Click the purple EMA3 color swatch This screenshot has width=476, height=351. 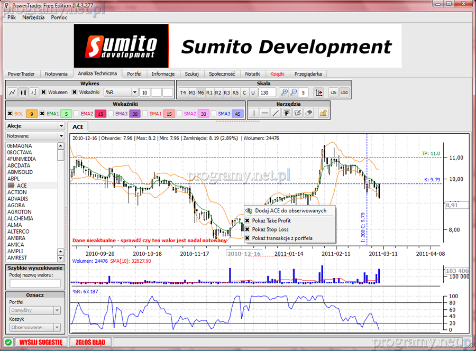pyautogui.click(x=135, y=114)
